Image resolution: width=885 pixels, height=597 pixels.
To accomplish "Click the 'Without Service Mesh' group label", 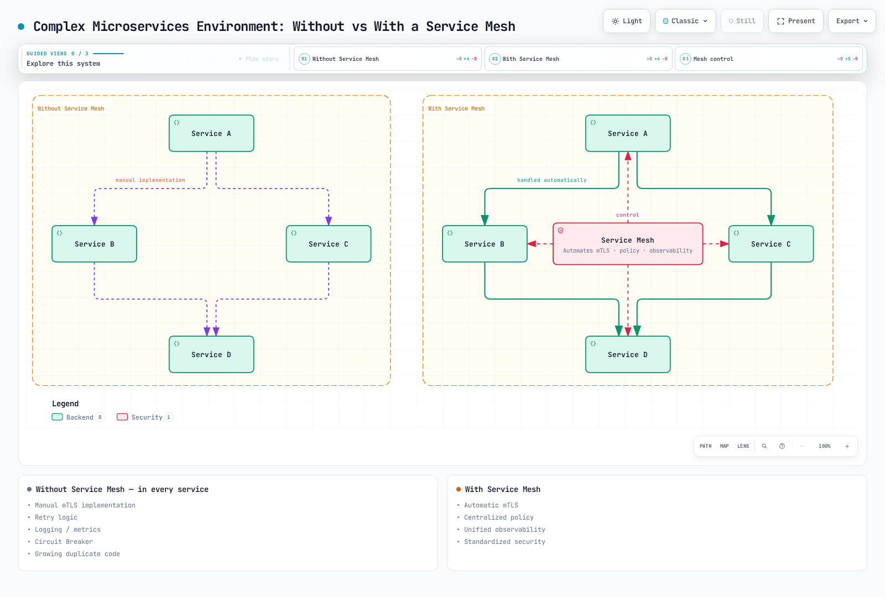I will [x=71, y=108].
